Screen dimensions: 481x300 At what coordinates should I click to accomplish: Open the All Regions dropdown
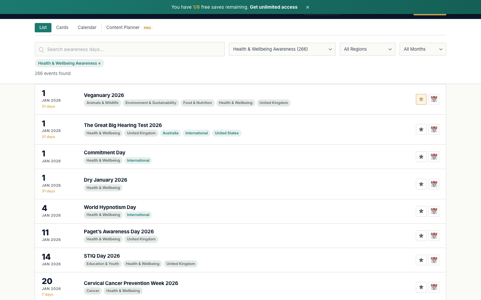[367, 49]
